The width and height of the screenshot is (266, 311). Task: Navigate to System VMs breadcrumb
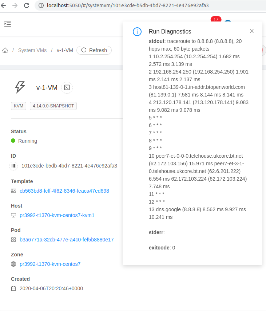point(32,50)
